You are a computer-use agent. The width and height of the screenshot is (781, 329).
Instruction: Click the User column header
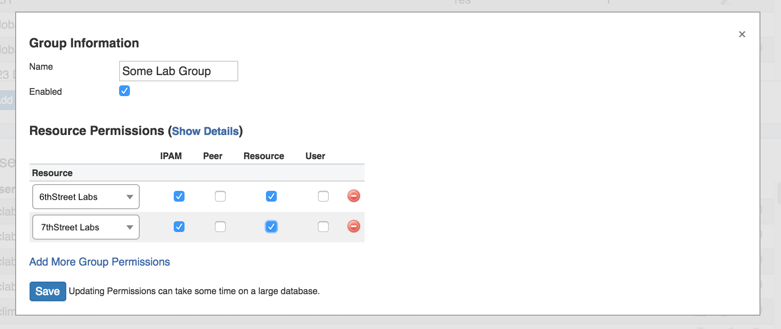[315, 156]
